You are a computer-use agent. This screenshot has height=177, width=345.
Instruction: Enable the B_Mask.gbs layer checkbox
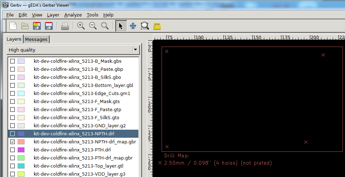tap(13, 61)
